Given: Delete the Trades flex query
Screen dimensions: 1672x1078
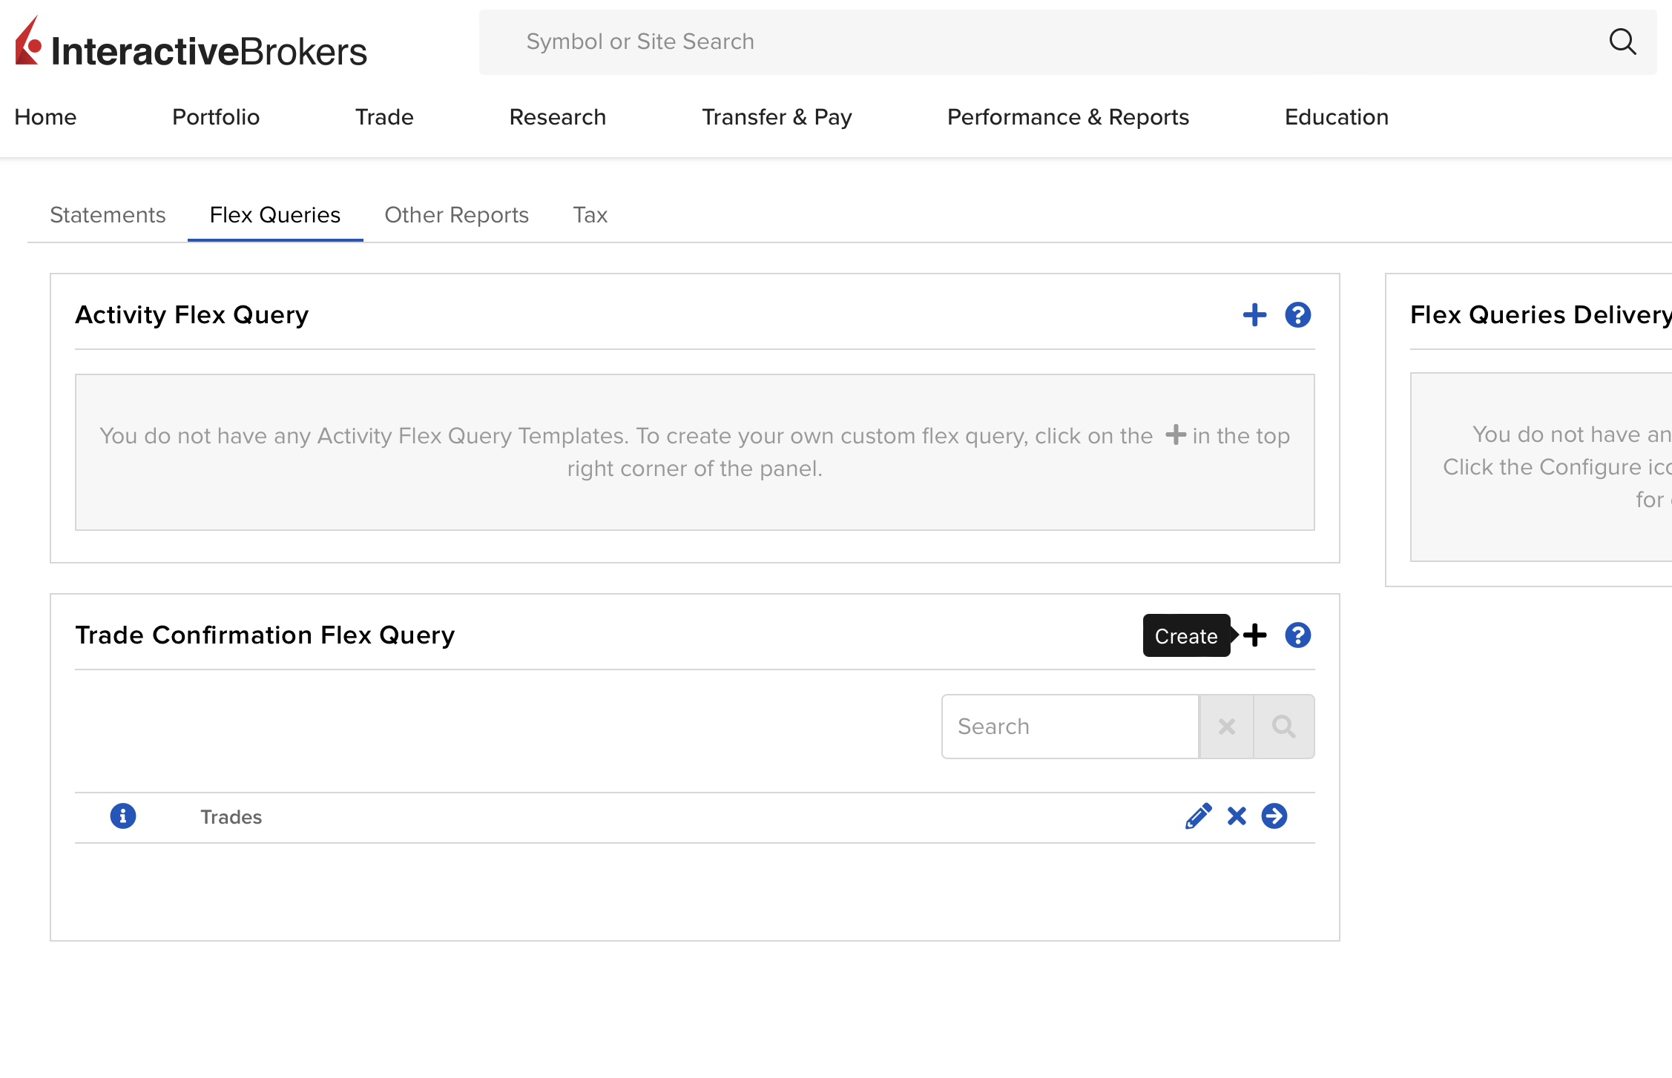Looking at the screenshot, I should 1237,816.
